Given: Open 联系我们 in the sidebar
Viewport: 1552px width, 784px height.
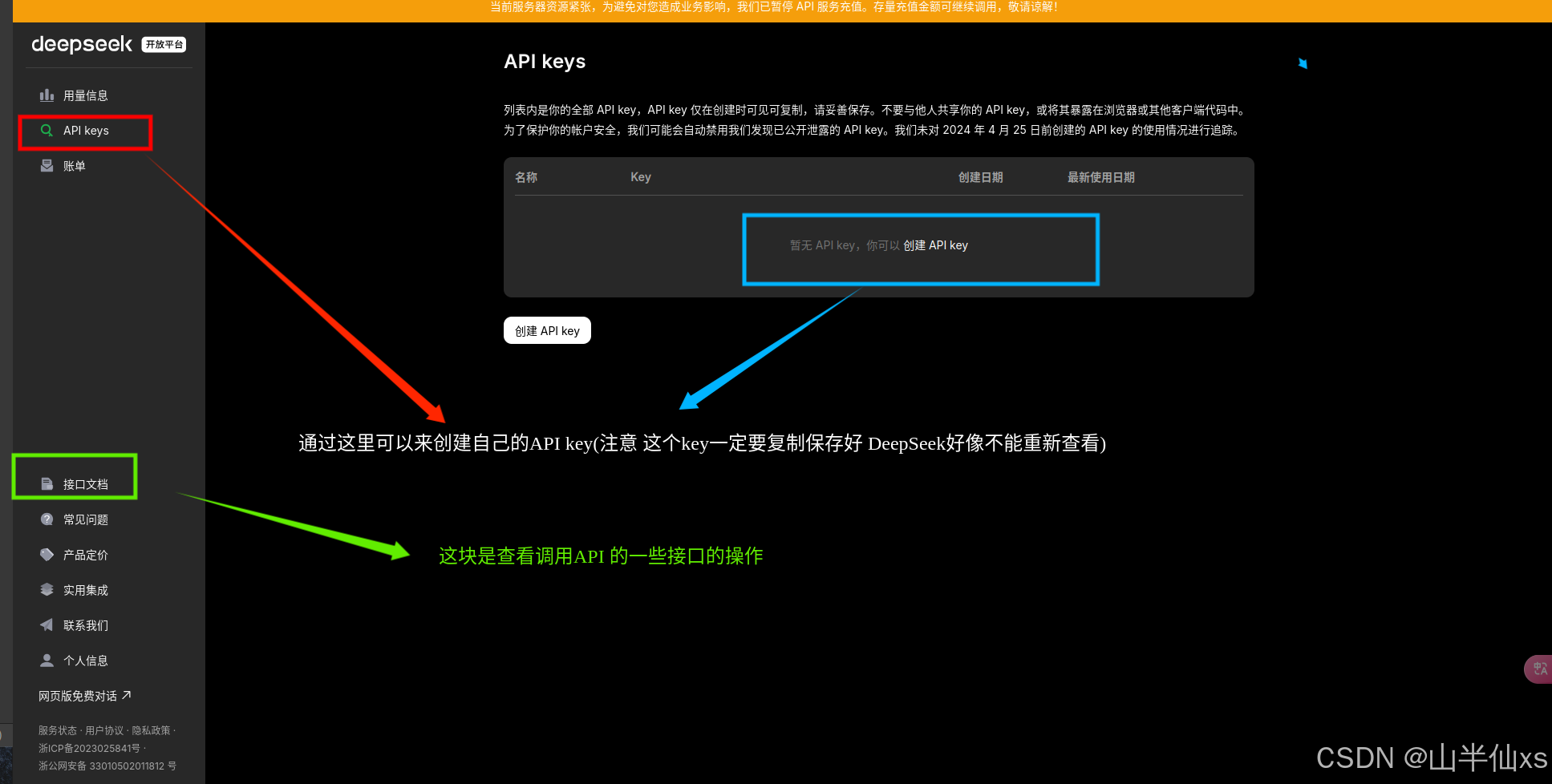Looking at the screenshot, I should [x=85, y=625].
